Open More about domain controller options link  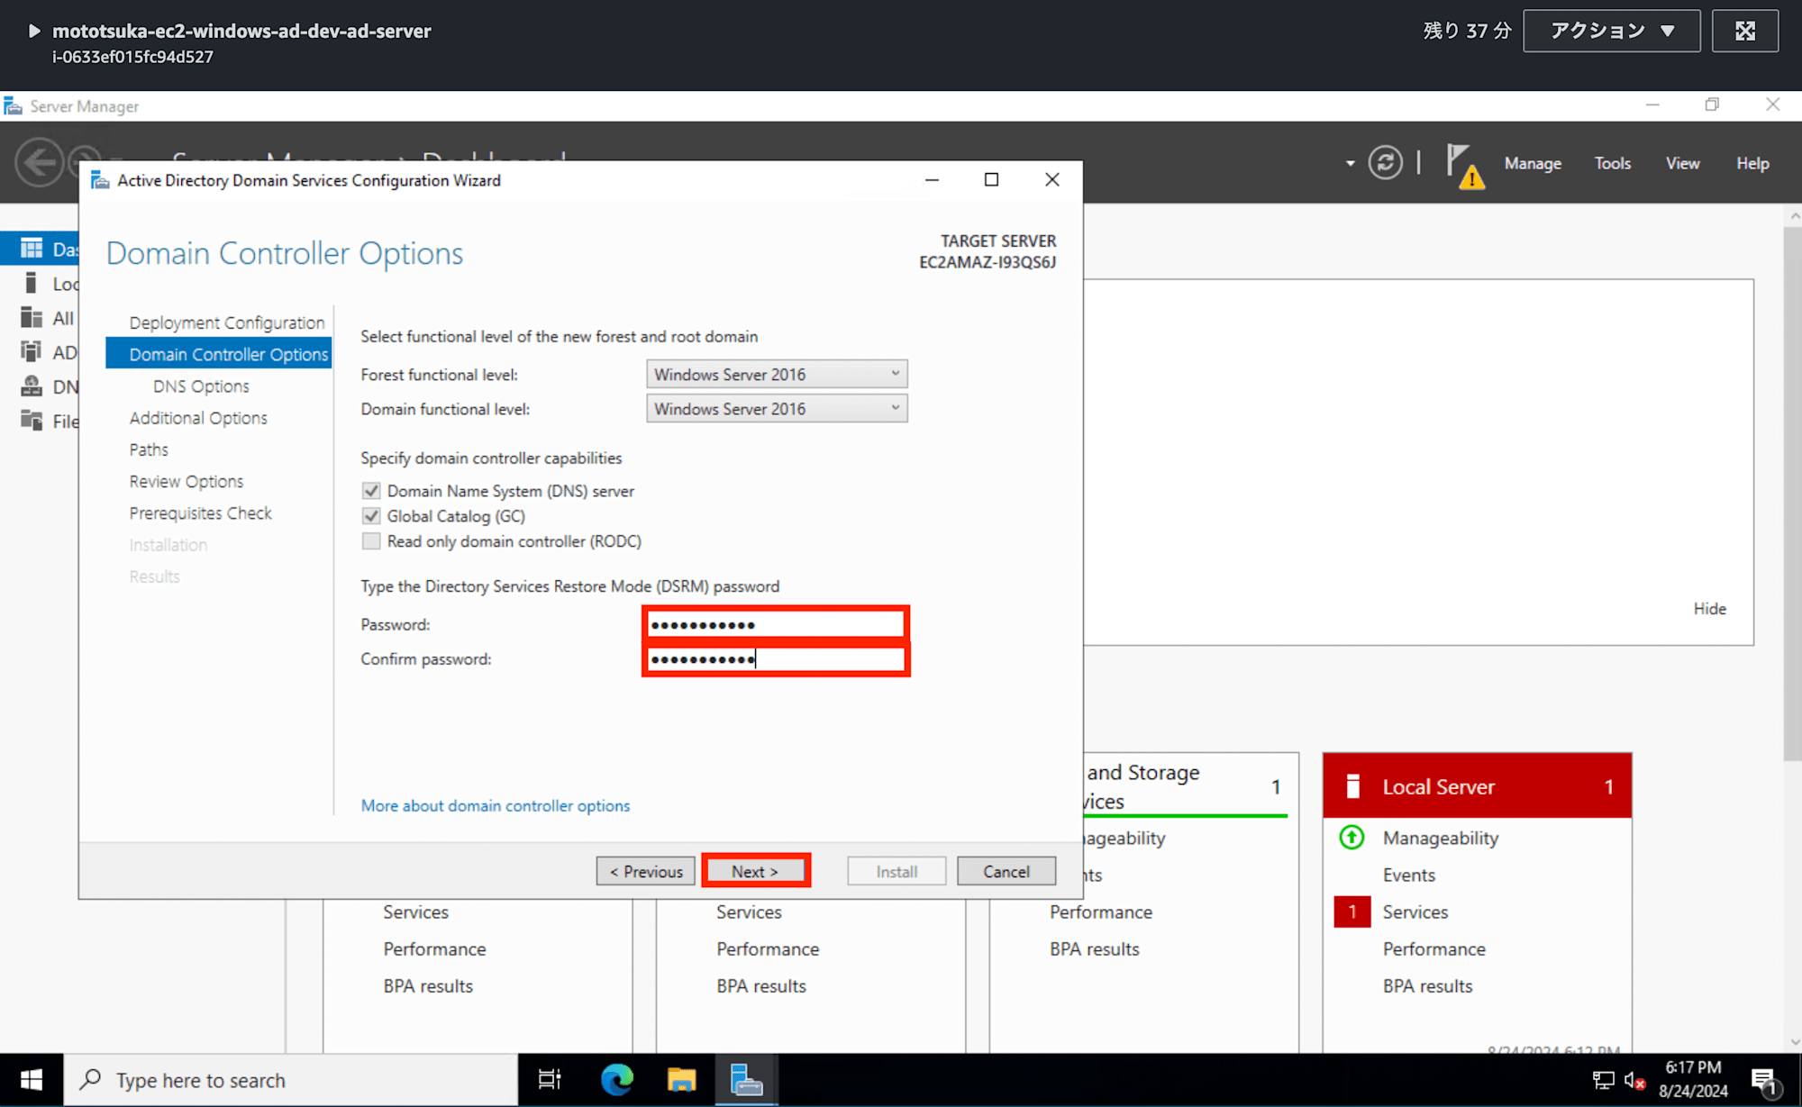point(495,805)
